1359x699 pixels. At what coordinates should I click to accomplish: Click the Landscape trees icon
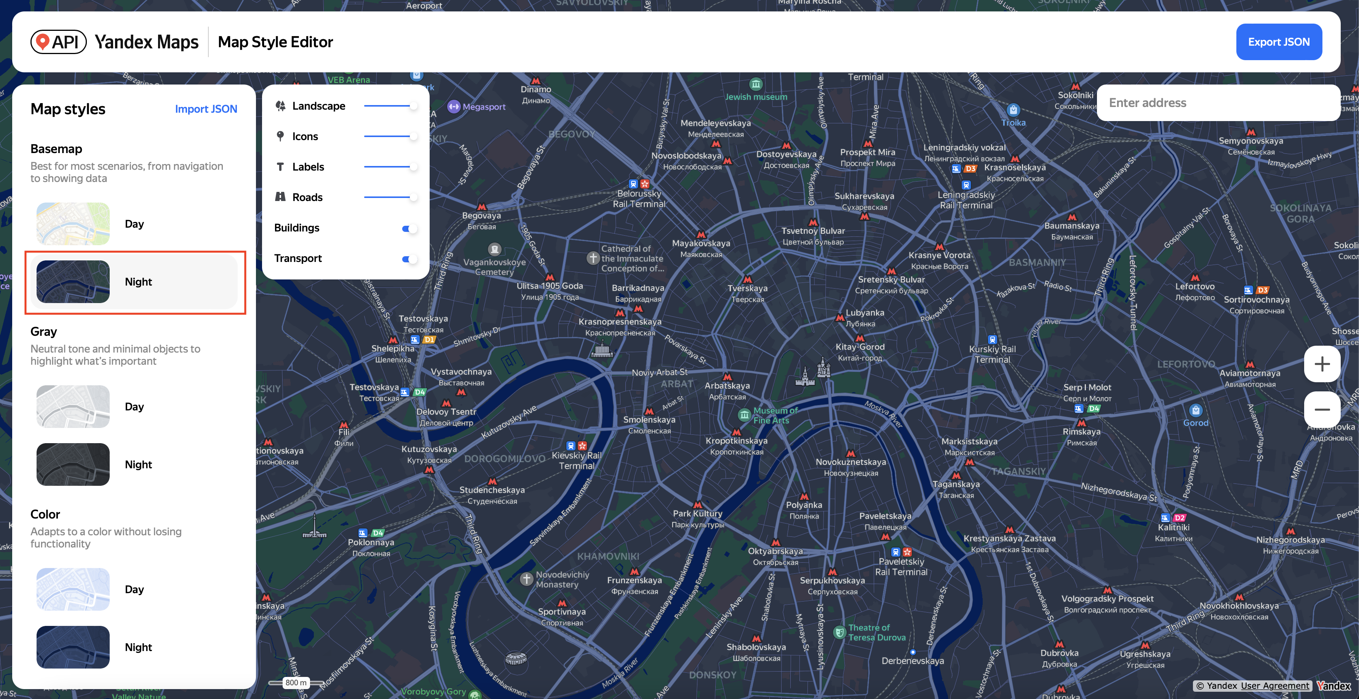(280, 106)
